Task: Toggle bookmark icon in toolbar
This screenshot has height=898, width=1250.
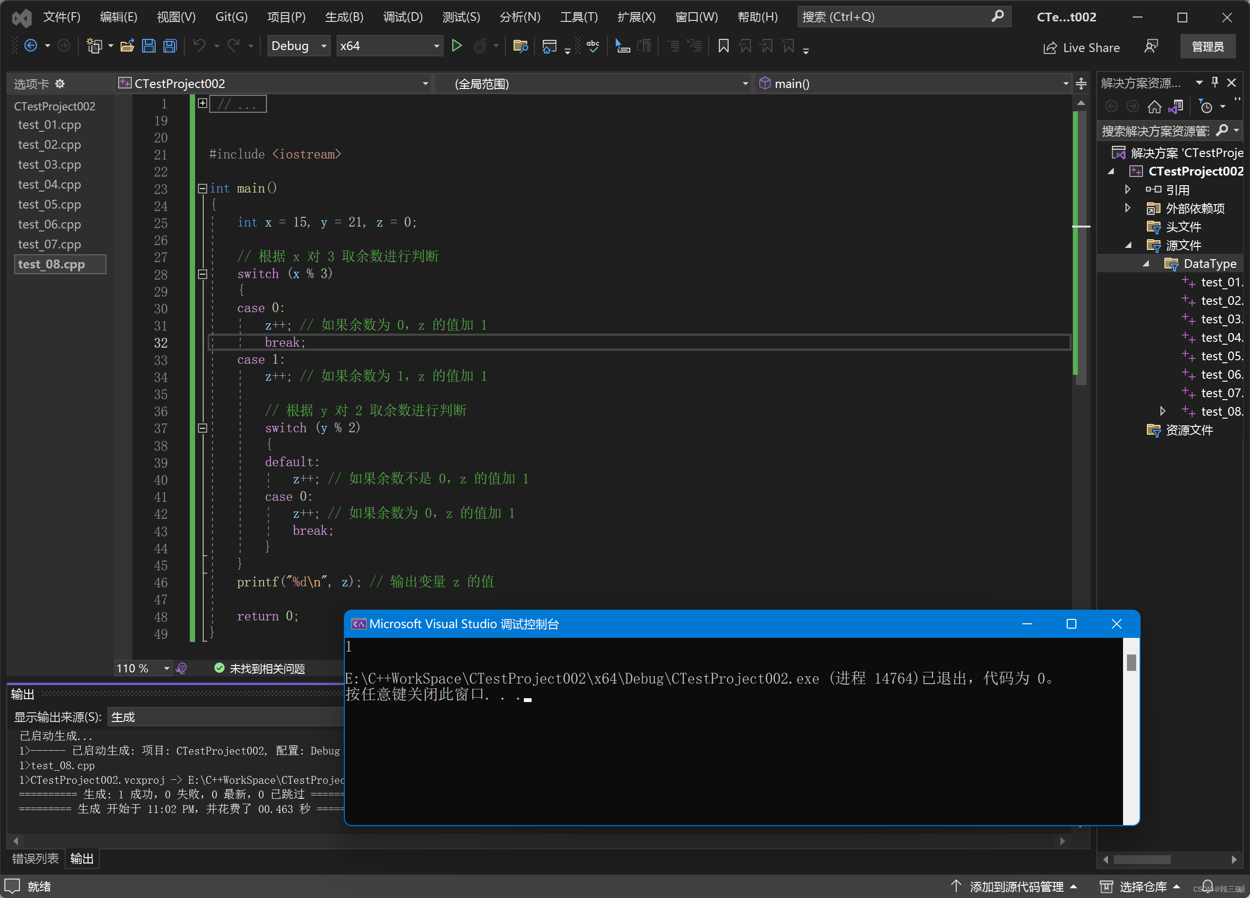Action: point(723,46)
